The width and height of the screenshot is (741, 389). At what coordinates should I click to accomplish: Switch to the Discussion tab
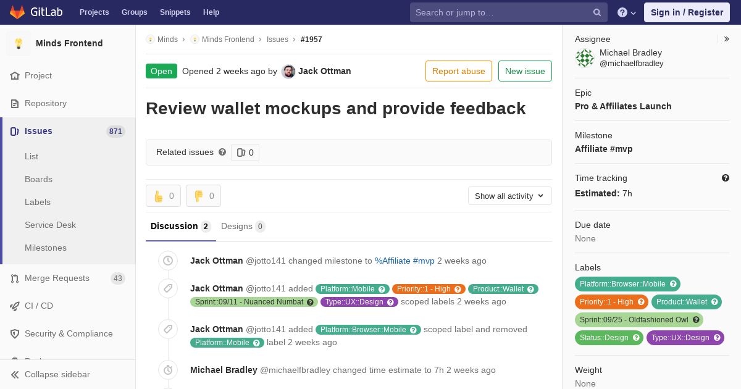(181, 226)
